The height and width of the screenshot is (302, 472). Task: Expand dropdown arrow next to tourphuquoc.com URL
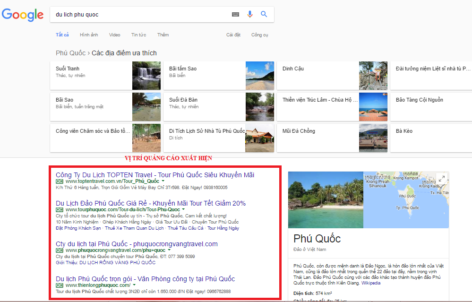[x=183, y=209]
